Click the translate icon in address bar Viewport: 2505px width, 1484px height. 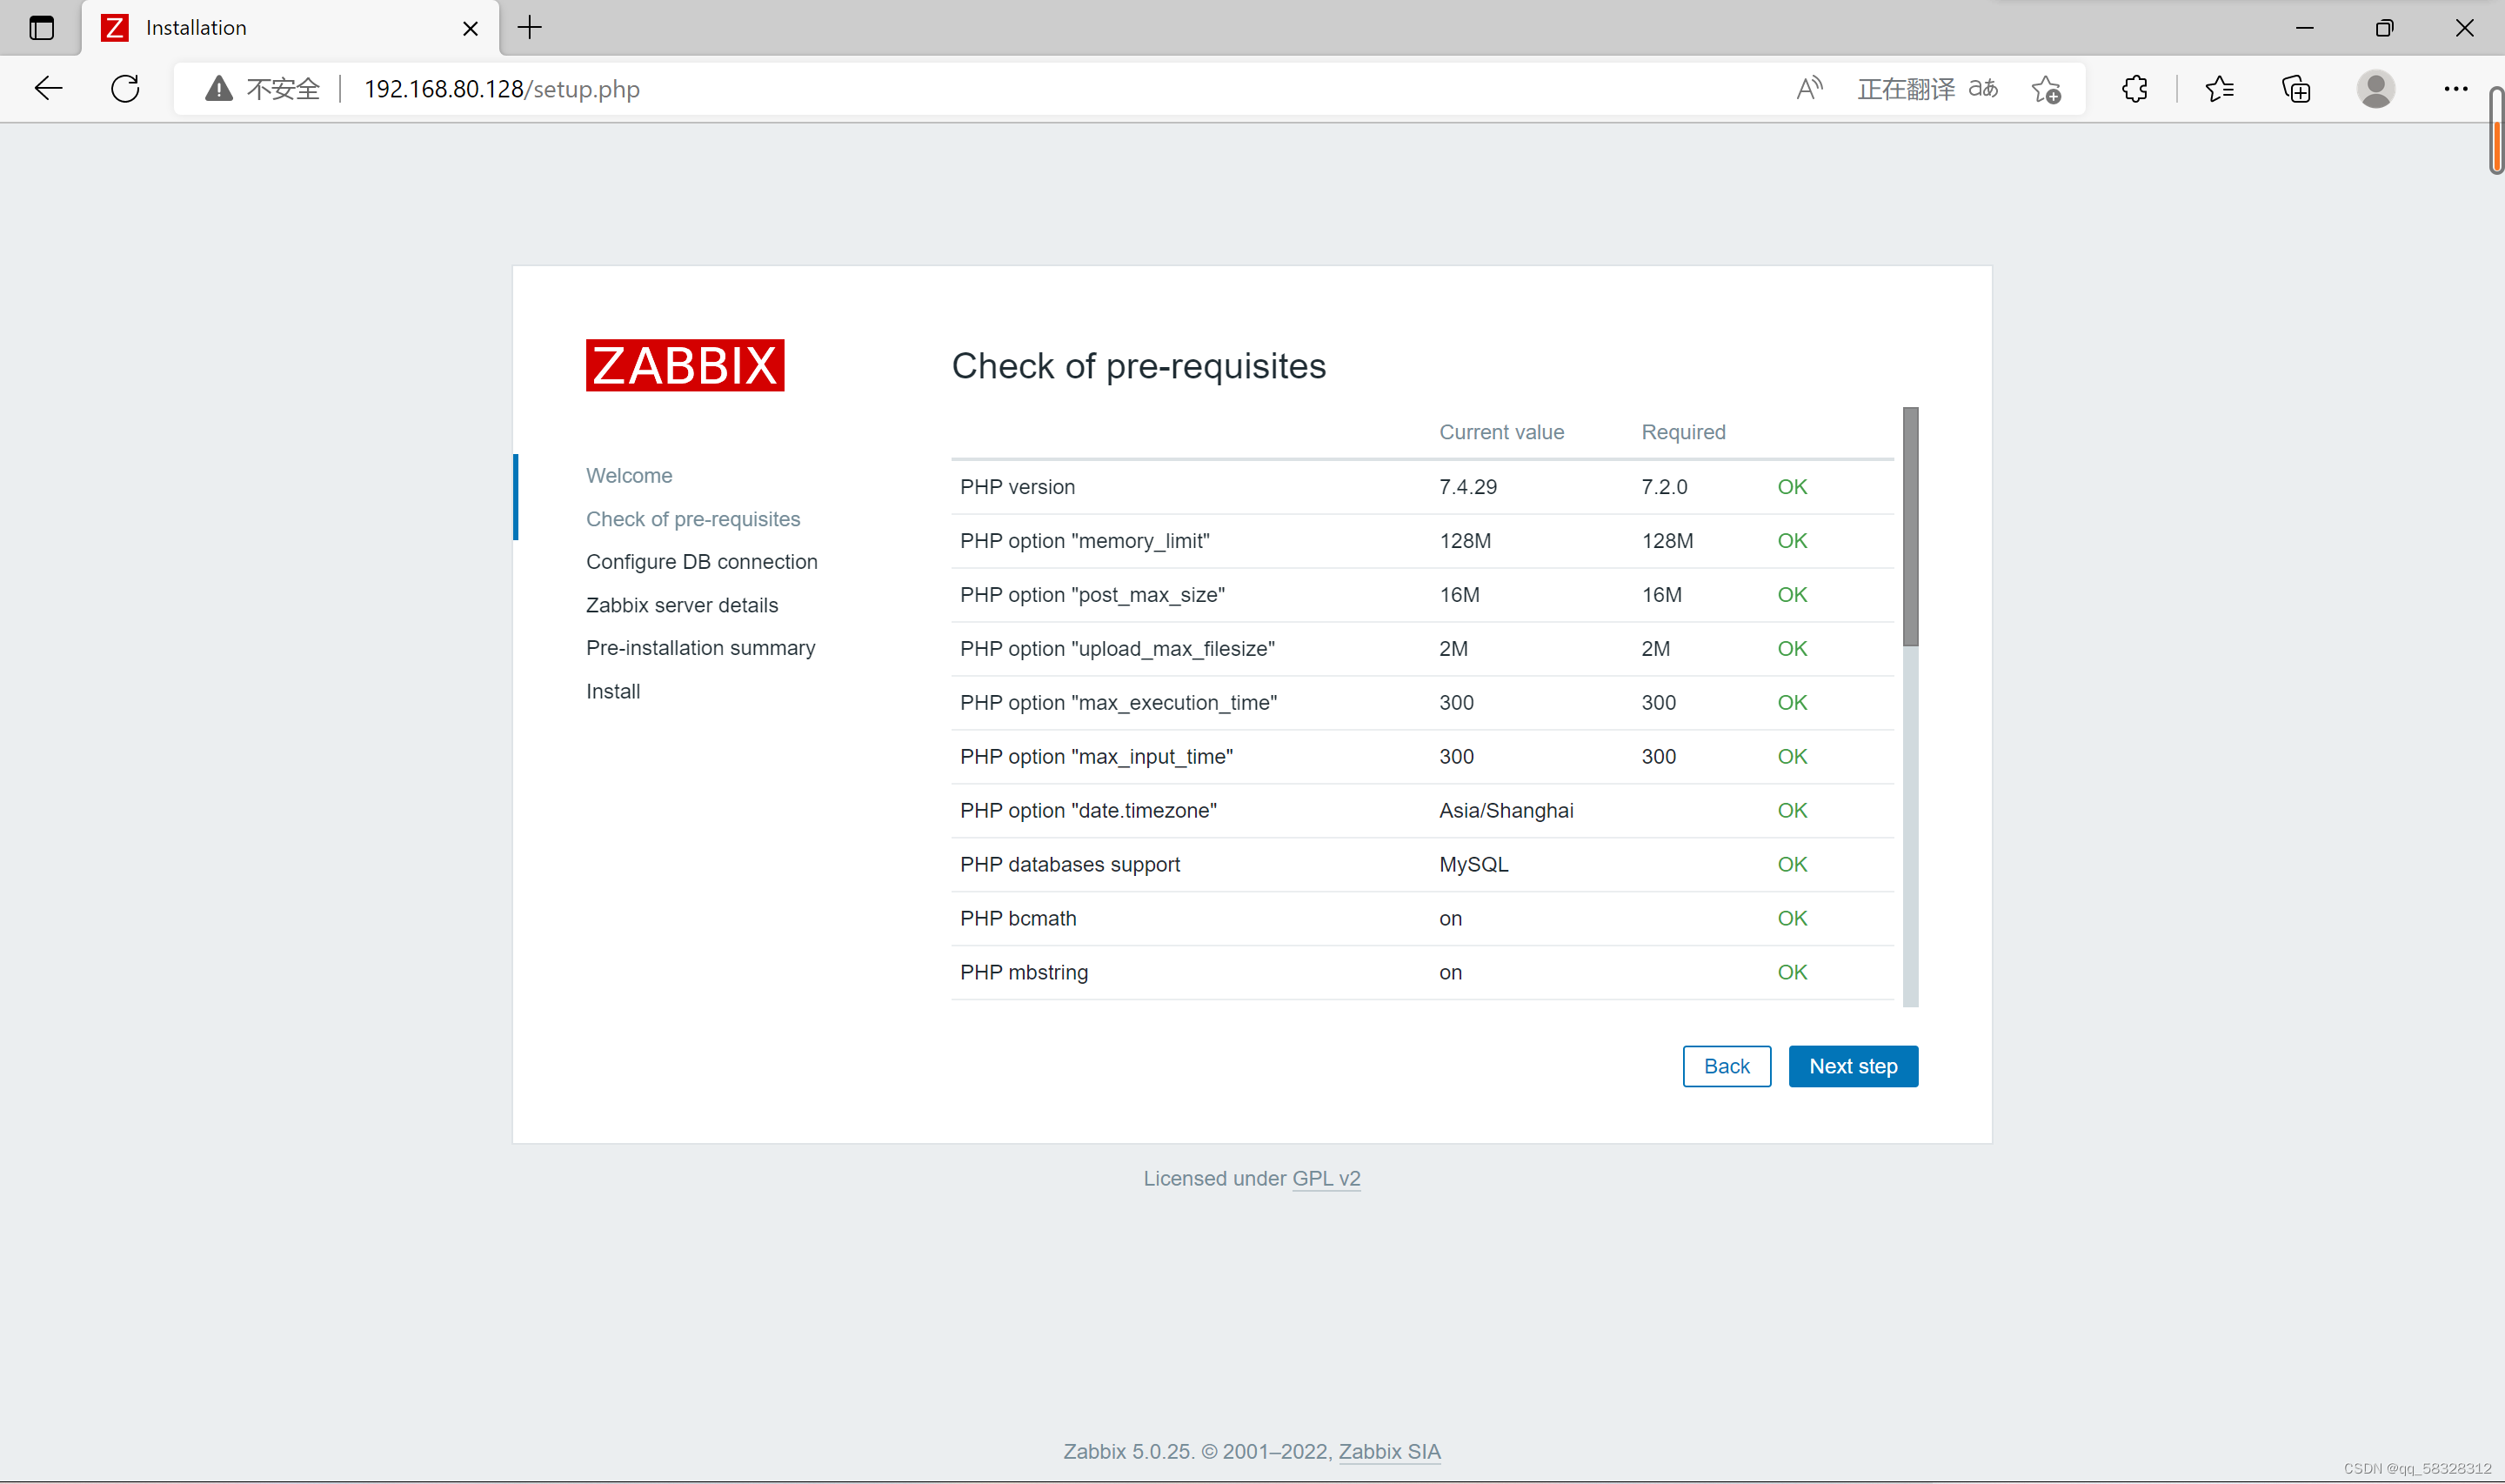(1983, 89)
